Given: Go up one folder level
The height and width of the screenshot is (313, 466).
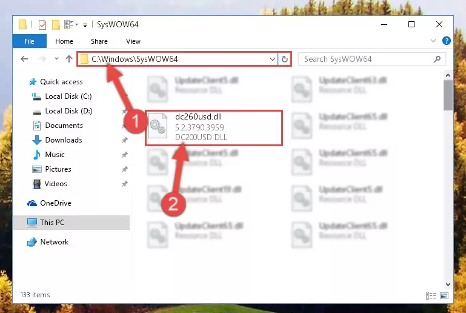Looking at the screenshot, I should (69, 59).
